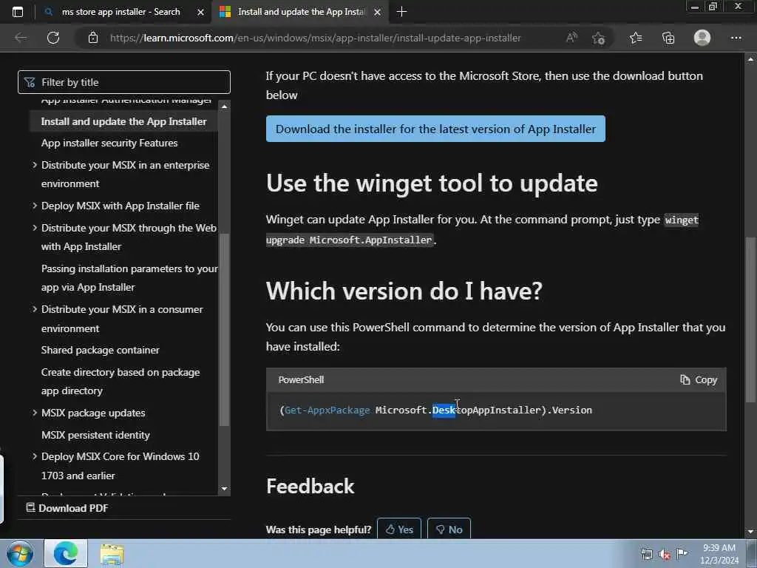Open 'Passing installation parameters to your app' item
757x568 pixels.
(x=129, y=278)
